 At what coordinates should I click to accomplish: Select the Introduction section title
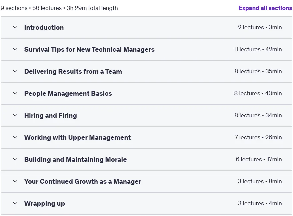click(44, 27)
